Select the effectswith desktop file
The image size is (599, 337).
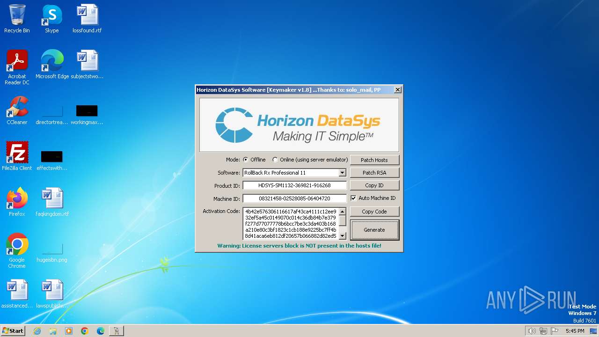[52, 160]
